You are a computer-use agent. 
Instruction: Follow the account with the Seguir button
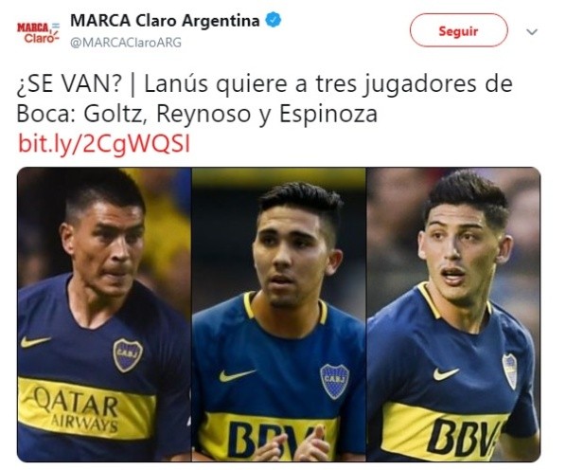click(x=458, y=30)
